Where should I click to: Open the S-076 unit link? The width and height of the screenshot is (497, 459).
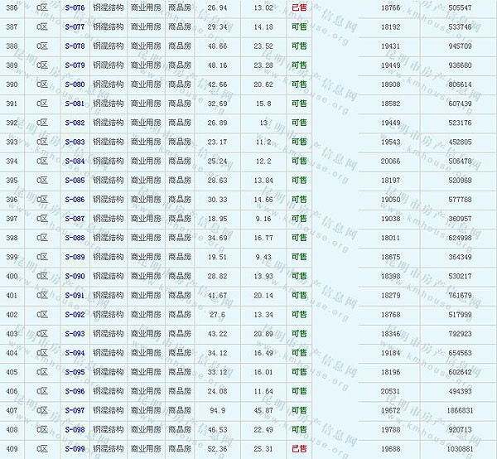75,7
